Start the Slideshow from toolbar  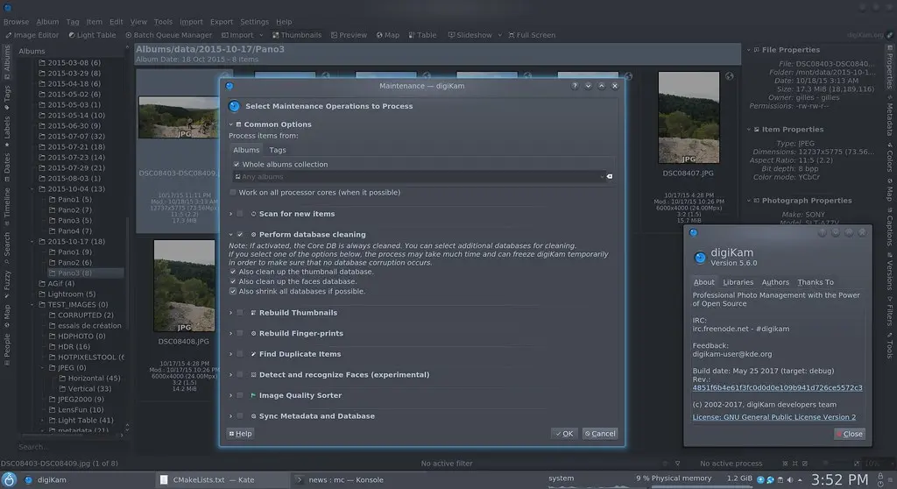click(x=470, y=35)
